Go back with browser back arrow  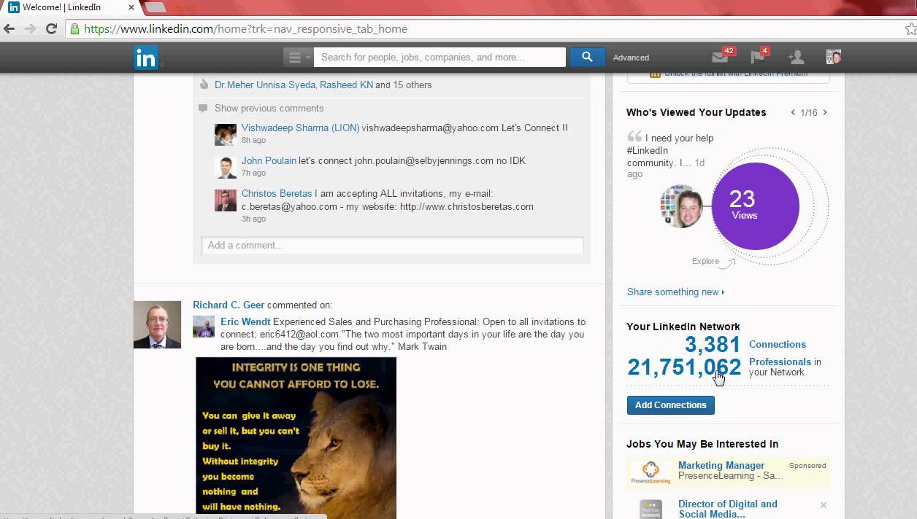click(9, 29)
